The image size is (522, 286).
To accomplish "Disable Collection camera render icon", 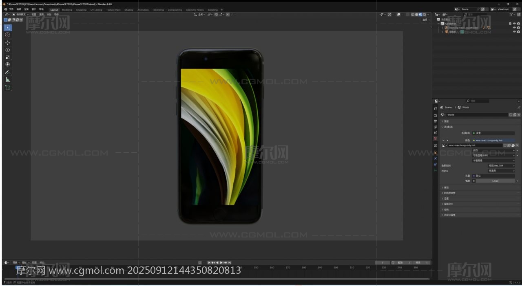I will (518, 23).
